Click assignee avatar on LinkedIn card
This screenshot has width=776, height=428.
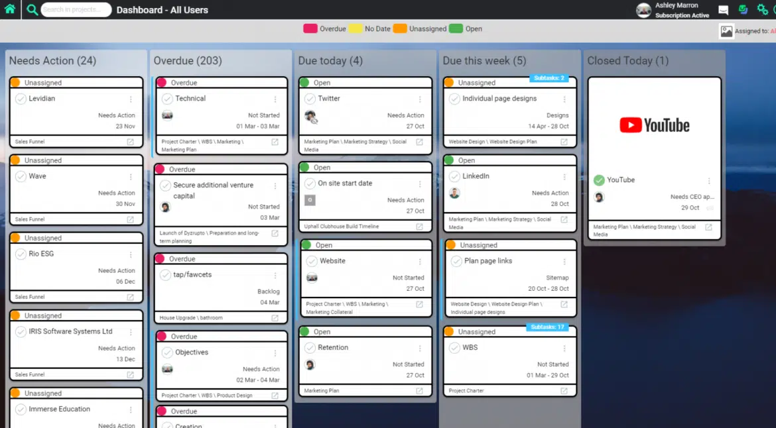[454, 193]
